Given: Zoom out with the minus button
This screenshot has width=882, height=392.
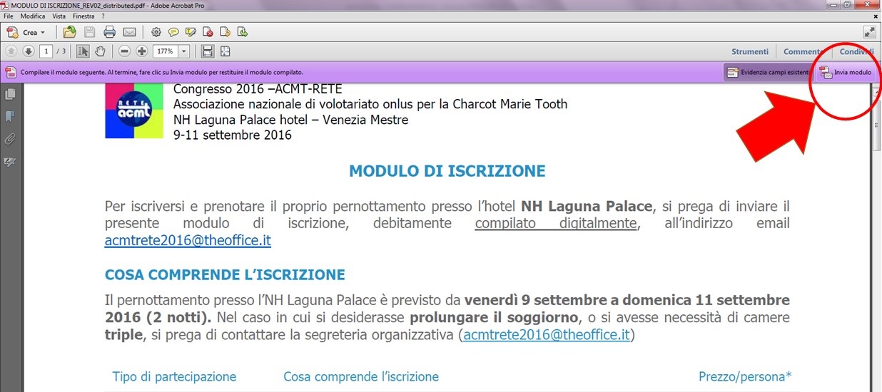Looking at the screenshot, I should (x=125, y=51).
